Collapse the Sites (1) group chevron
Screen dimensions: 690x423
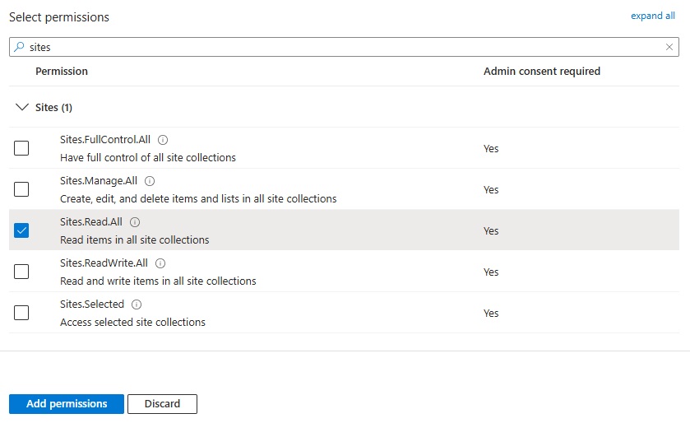pyautogui.click(x=22, y=108)
